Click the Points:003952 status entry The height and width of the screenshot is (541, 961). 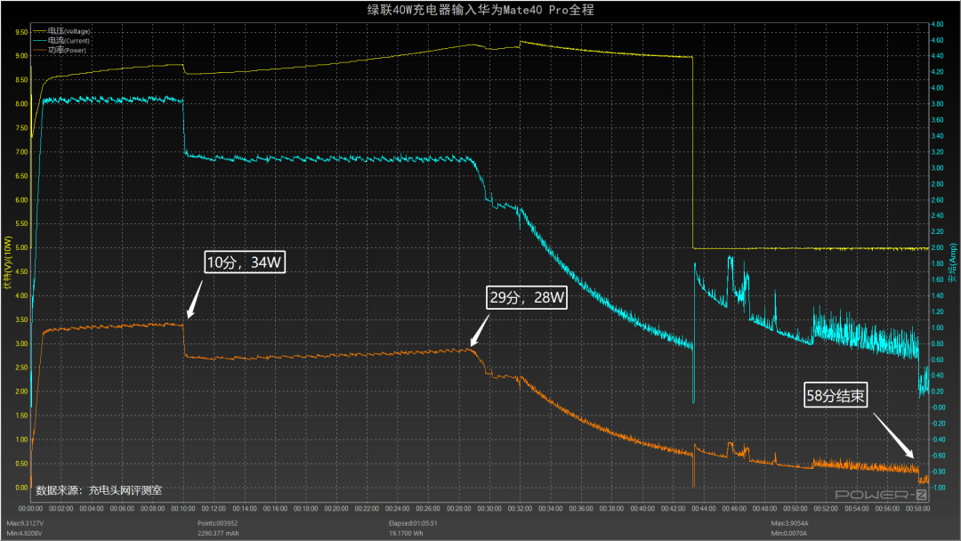(218, 523)
